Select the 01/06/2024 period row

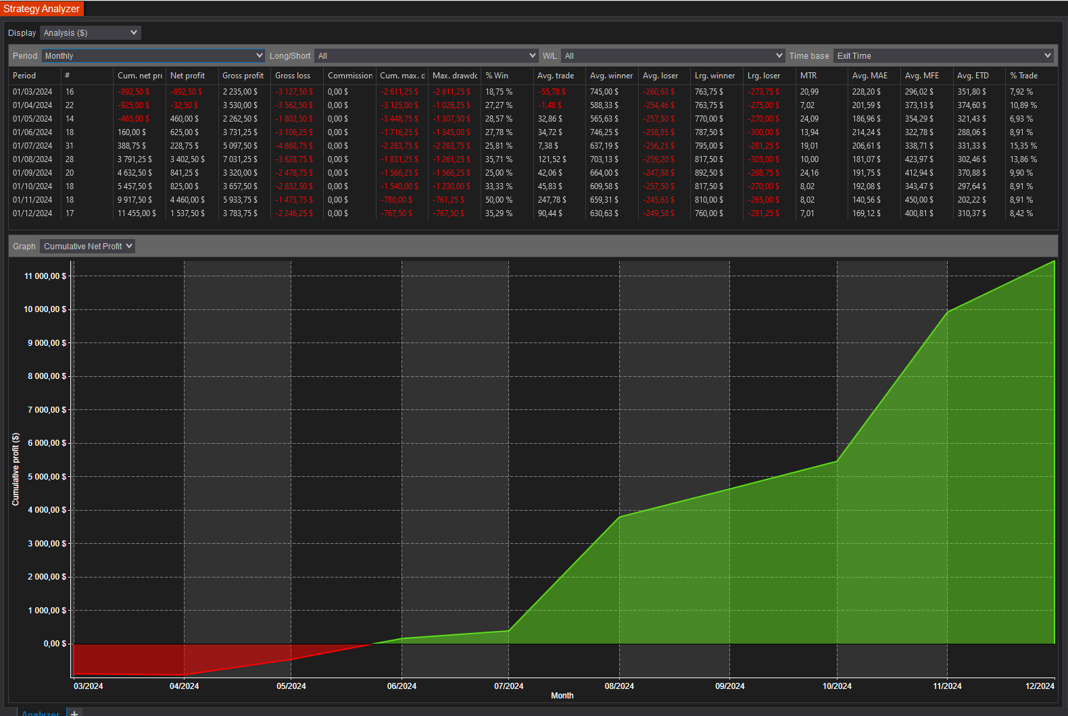(x=533, y=132)
